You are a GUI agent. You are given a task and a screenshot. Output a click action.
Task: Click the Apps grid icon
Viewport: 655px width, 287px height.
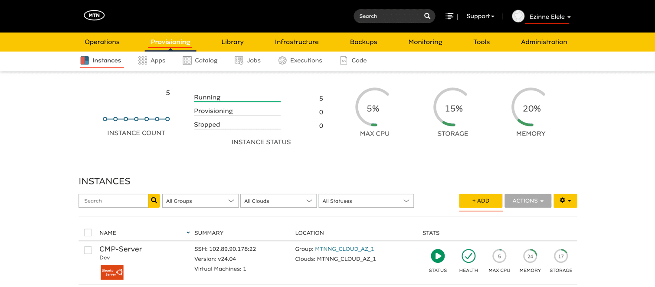coord(143,61)
